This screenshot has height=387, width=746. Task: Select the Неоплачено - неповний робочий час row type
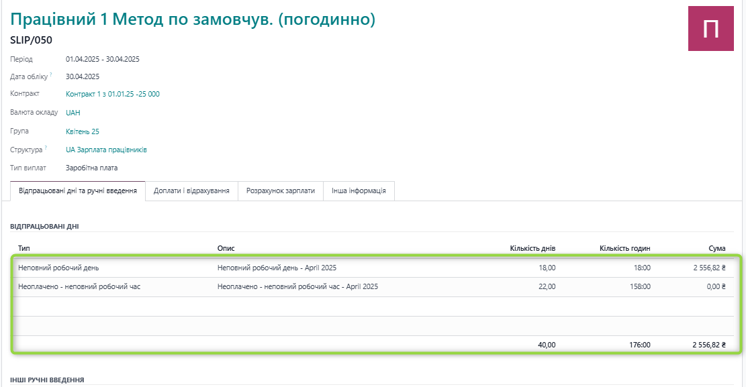click(x=79, y=286)
